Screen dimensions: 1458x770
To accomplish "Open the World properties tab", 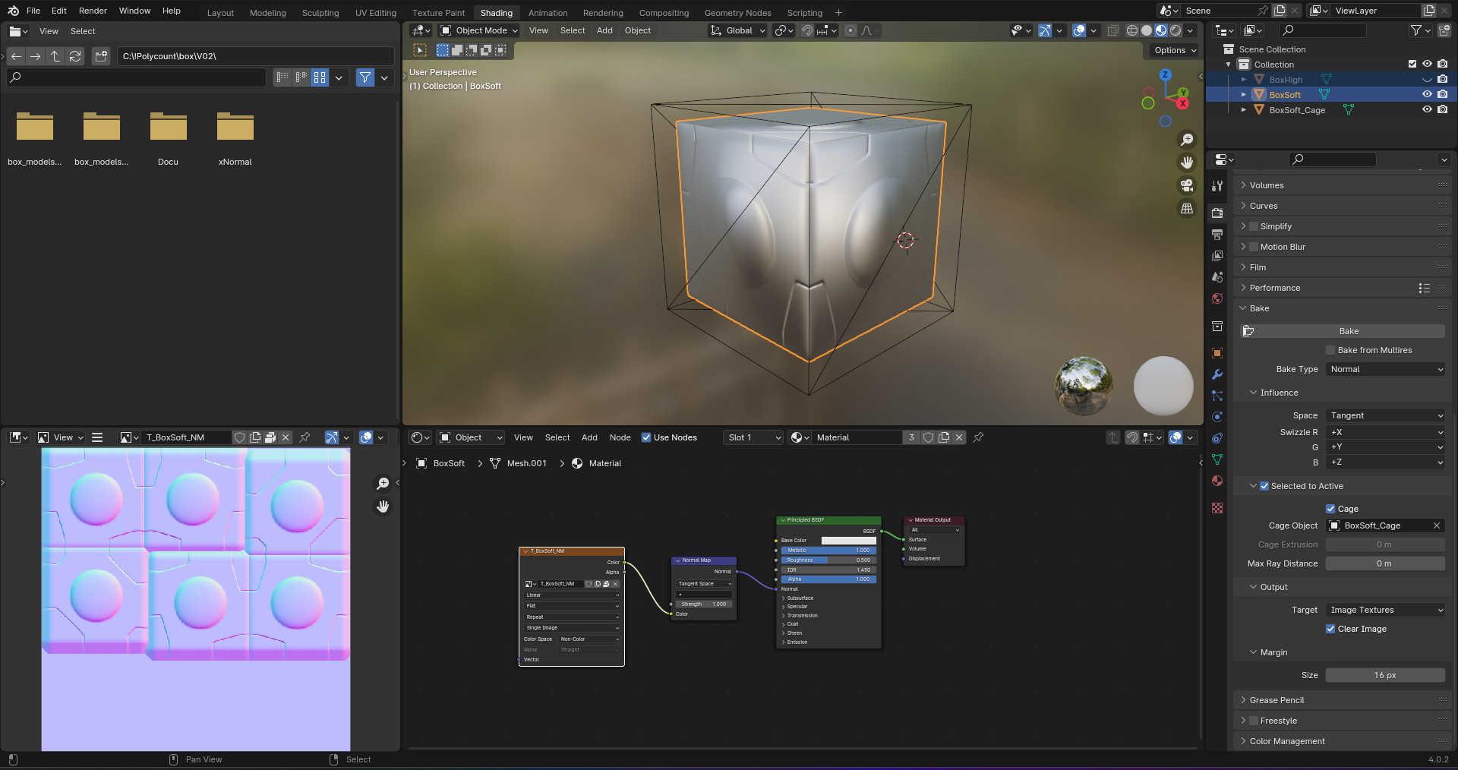I will point(1217,298).
